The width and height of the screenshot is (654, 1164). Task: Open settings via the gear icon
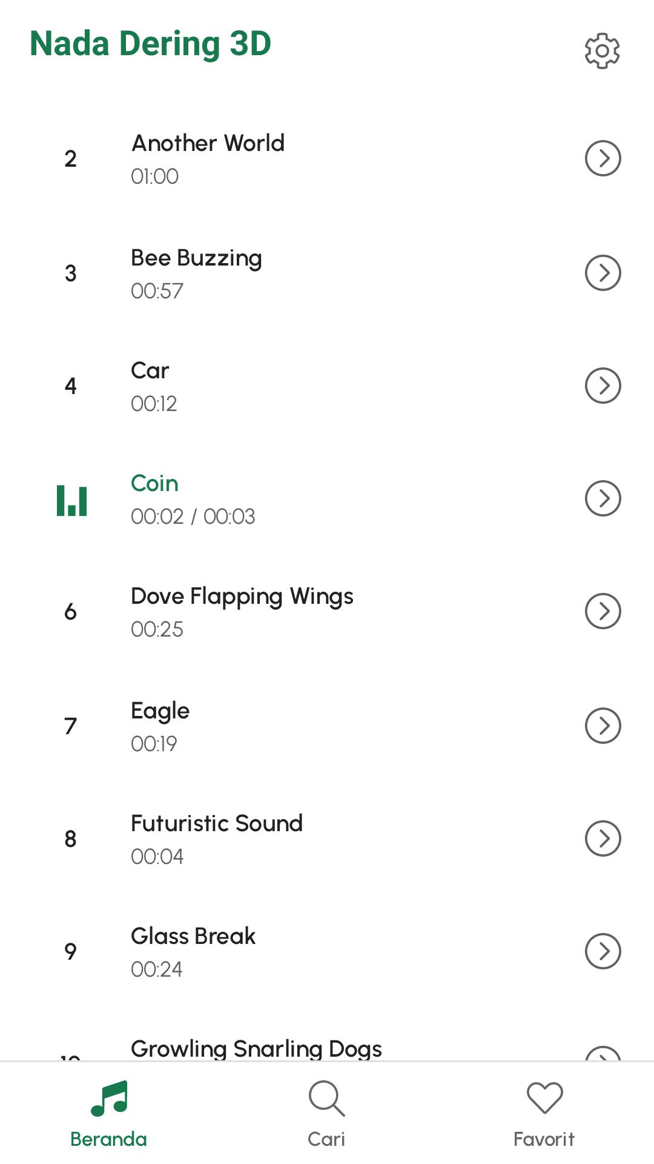(x=602, y=50)
